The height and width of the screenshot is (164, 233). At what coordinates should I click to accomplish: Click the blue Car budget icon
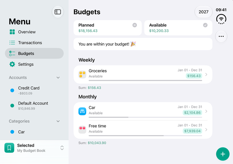pyautogui.click(x=82, y=111)
